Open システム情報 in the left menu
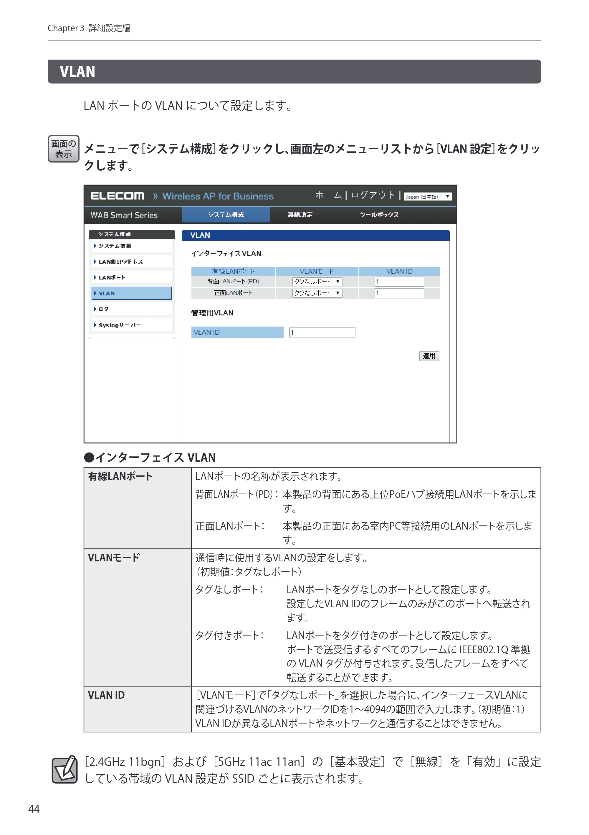Viewport: 589px width, 835px height. coord(132,246)
